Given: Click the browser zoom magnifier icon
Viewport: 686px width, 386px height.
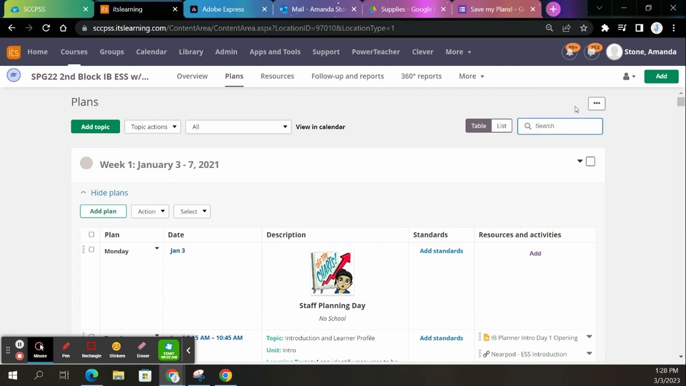Looking at the screenshot, I should tap(549, 28).
